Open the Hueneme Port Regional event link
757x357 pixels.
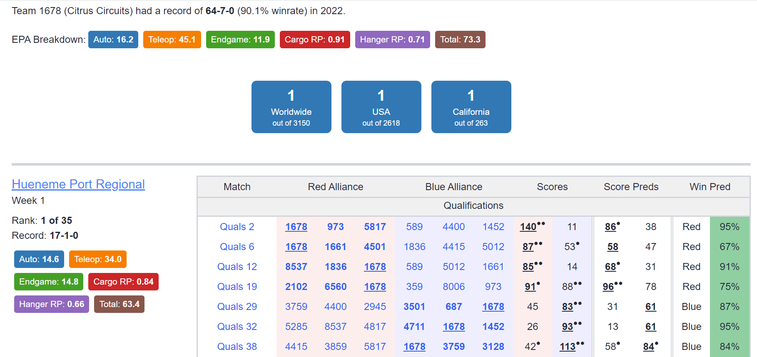[x=78, y=184]
